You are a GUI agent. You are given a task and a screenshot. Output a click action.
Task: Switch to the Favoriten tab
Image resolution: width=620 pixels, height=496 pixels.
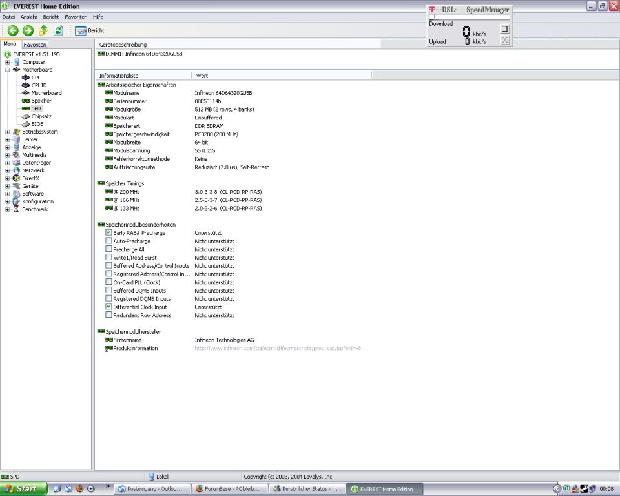tap(35, 45)
